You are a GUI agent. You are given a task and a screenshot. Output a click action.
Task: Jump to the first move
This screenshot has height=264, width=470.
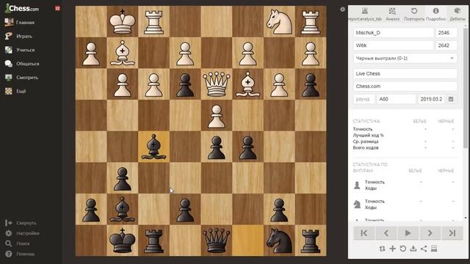[x=364, y=233]
